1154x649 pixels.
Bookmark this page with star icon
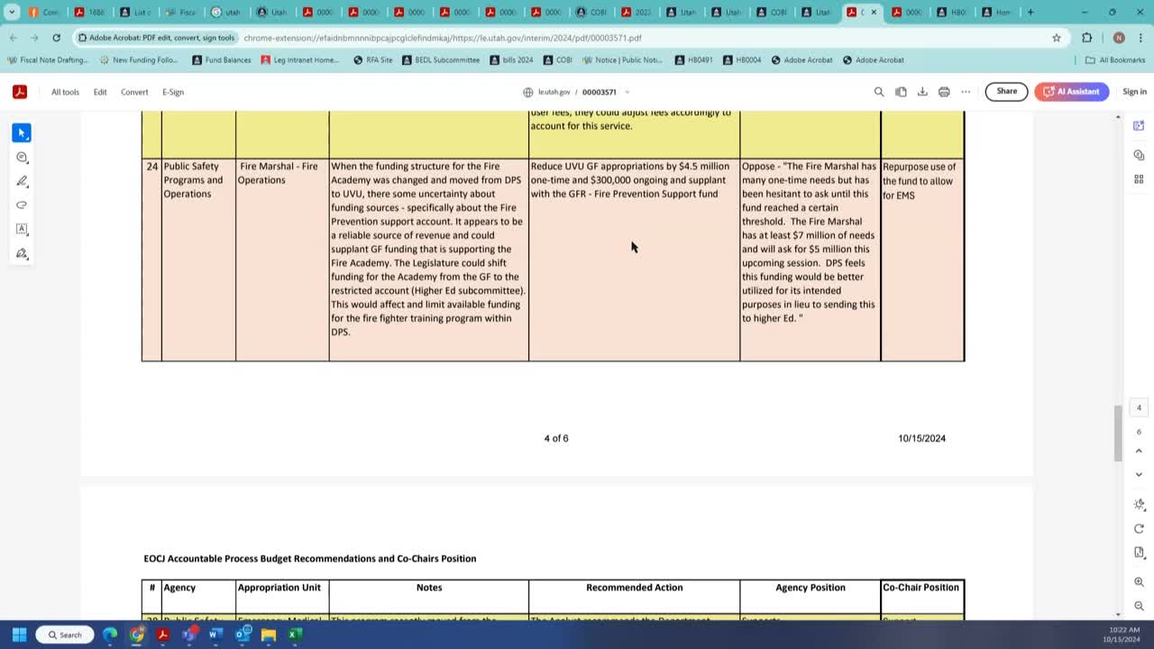coord(1057,38)
